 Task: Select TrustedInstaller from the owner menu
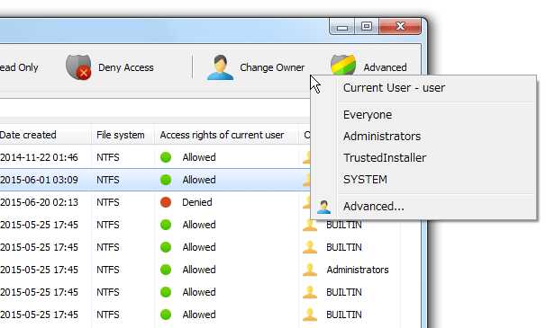point(385,158)
